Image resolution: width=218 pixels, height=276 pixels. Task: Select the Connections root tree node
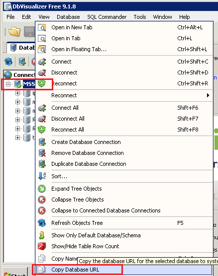pos(20,75)
